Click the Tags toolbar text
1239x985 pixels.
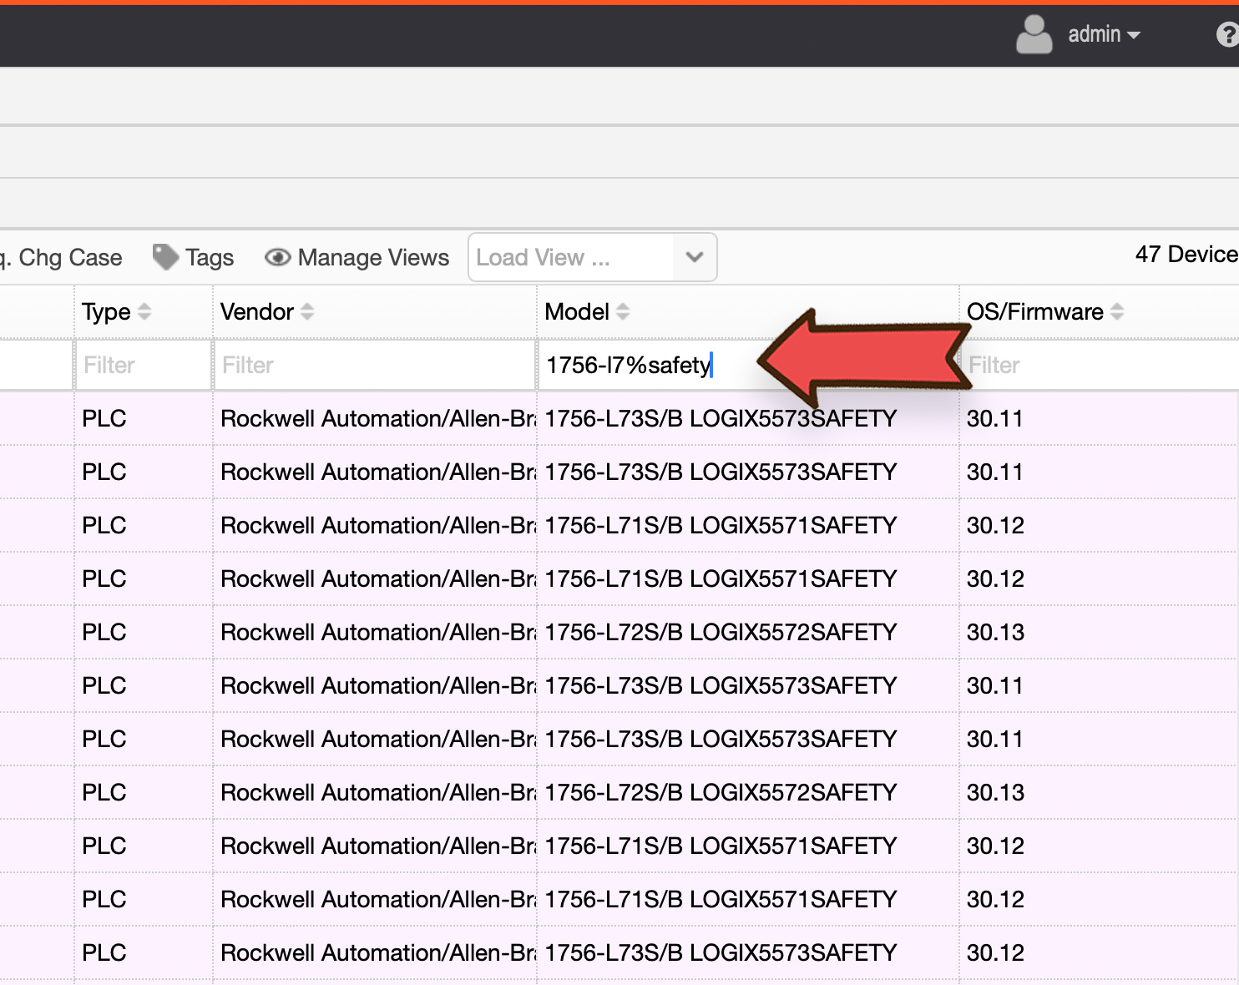click(x=210, y=257)
